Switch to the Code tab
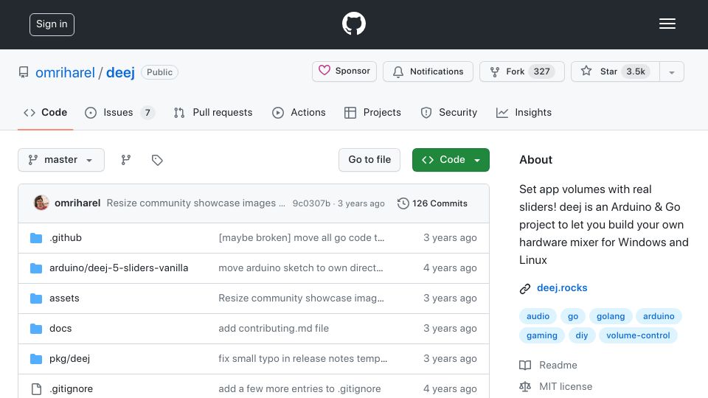708x398 pixels. pos(45,112)
